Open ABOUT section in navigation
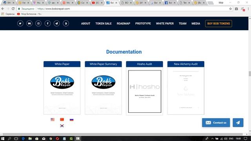This screenshot has height=141, width=251. point(85,23)
